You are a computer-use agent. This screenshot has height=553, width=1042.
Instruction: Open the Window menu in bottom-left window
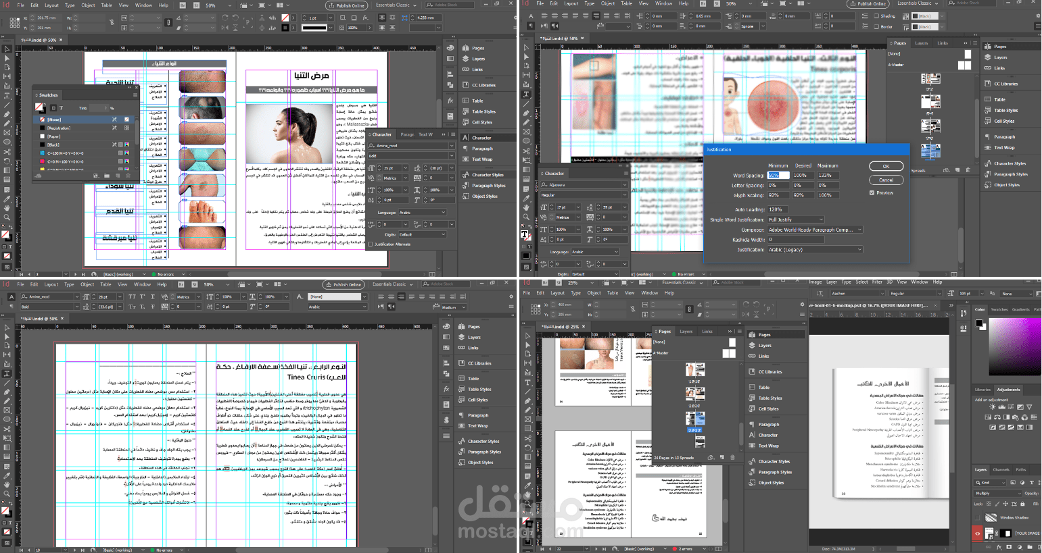[143, 284]
